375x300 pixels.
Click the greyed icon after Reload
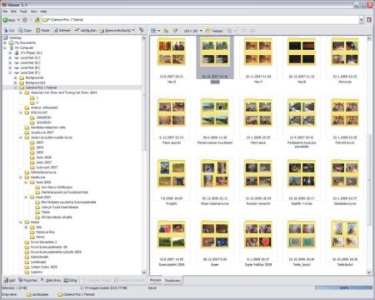(x=229, y=31)
